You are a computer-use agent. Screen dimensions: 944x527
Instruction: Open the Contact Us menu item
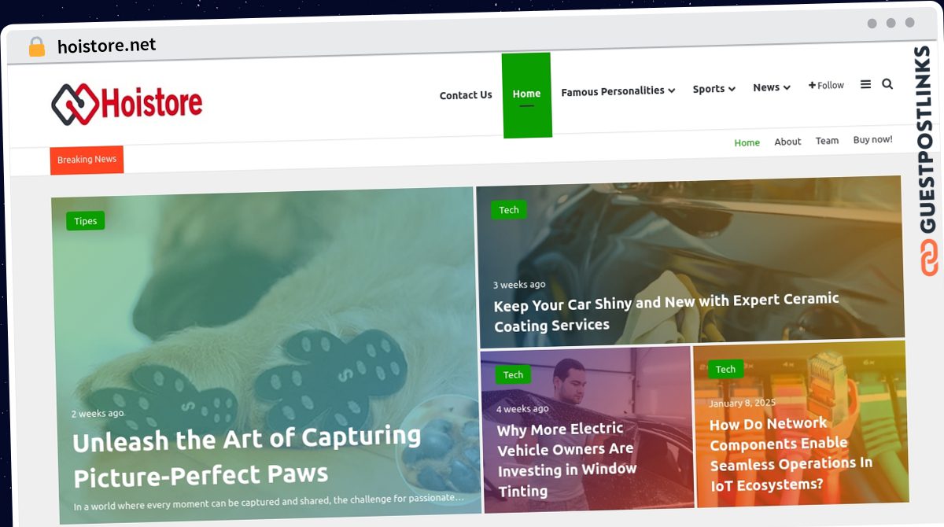click(466, 95)
